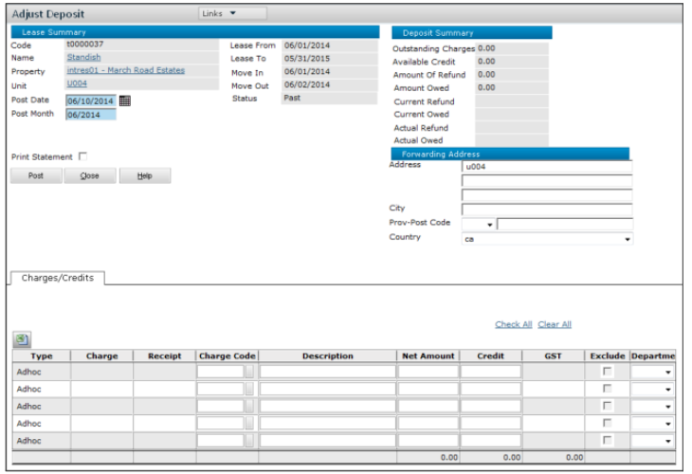Open the Post Date calendar picker
The image size is (692, 474).
124,100
